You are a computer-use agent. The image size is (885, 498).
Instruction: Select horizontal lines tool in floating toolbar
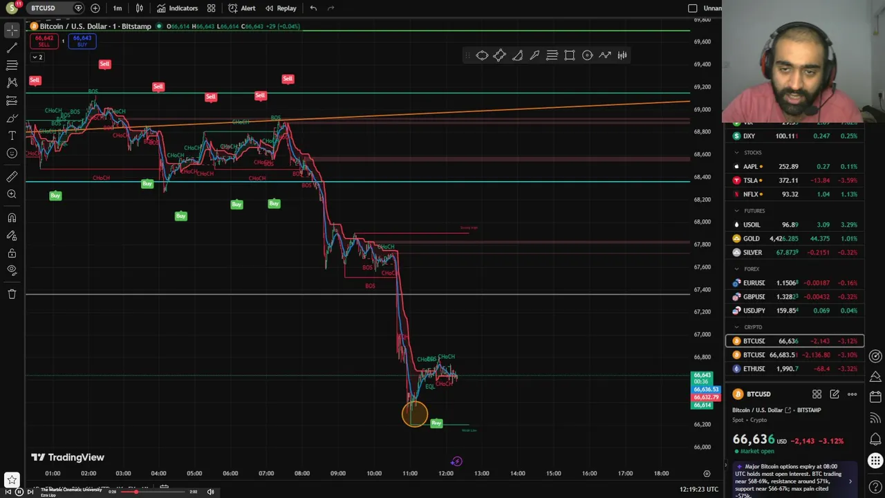tap(552, 55)
